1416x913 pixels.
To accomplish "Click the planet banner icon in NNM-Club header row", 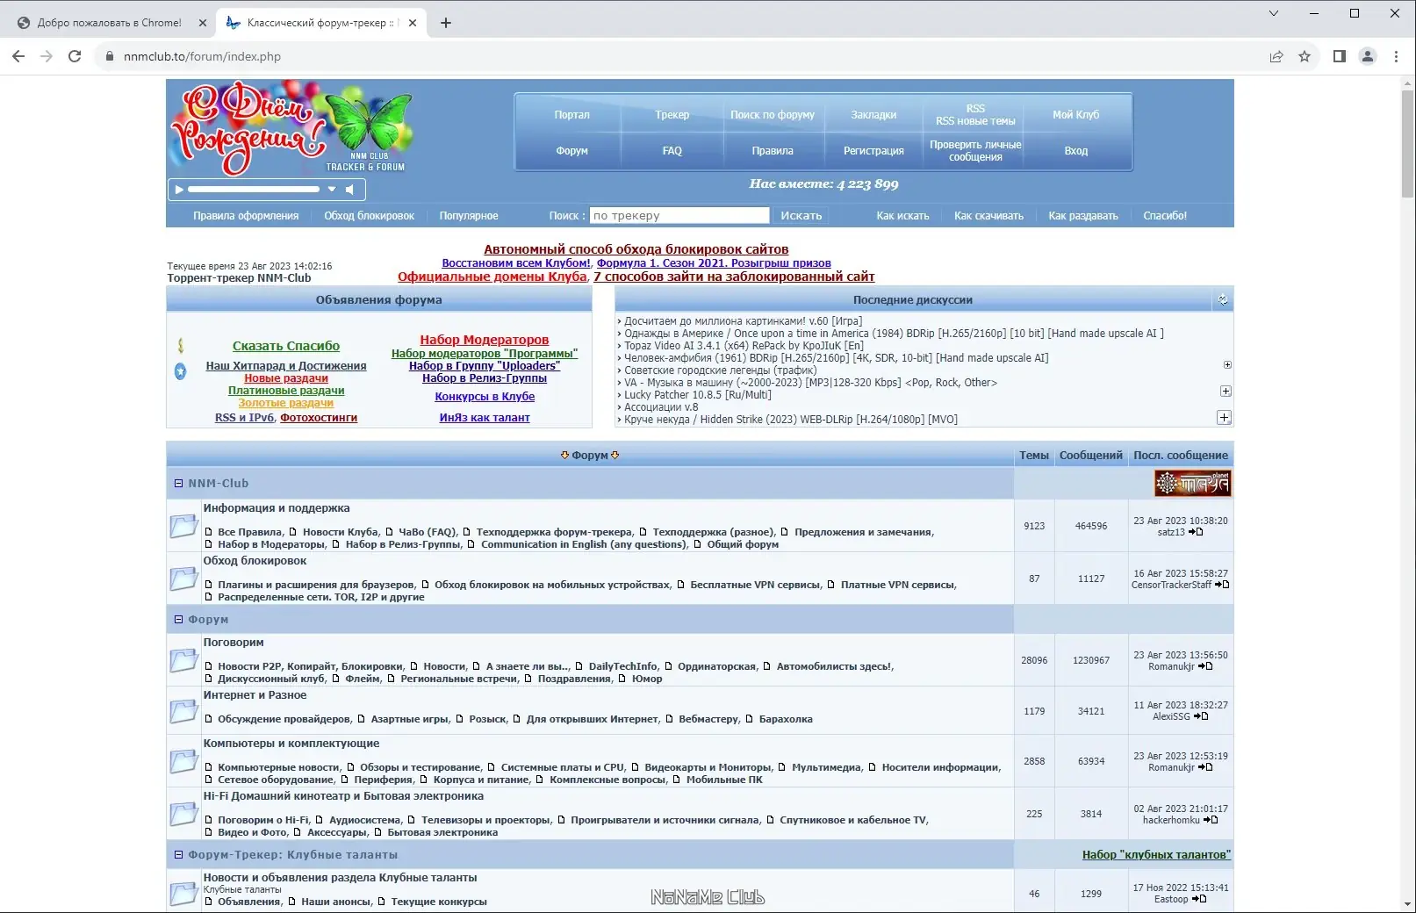I will click(1191, 483).
